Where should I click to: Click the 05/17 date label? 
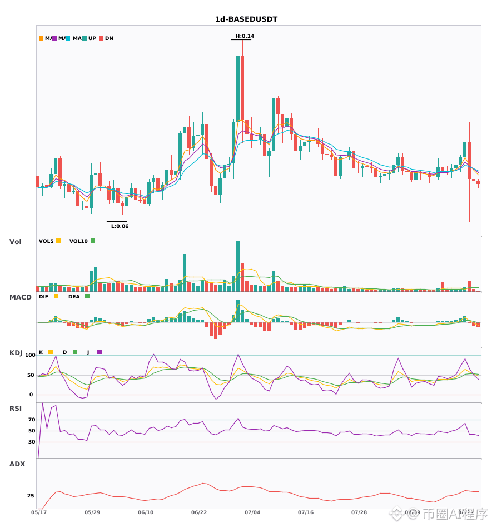(39, 512)
